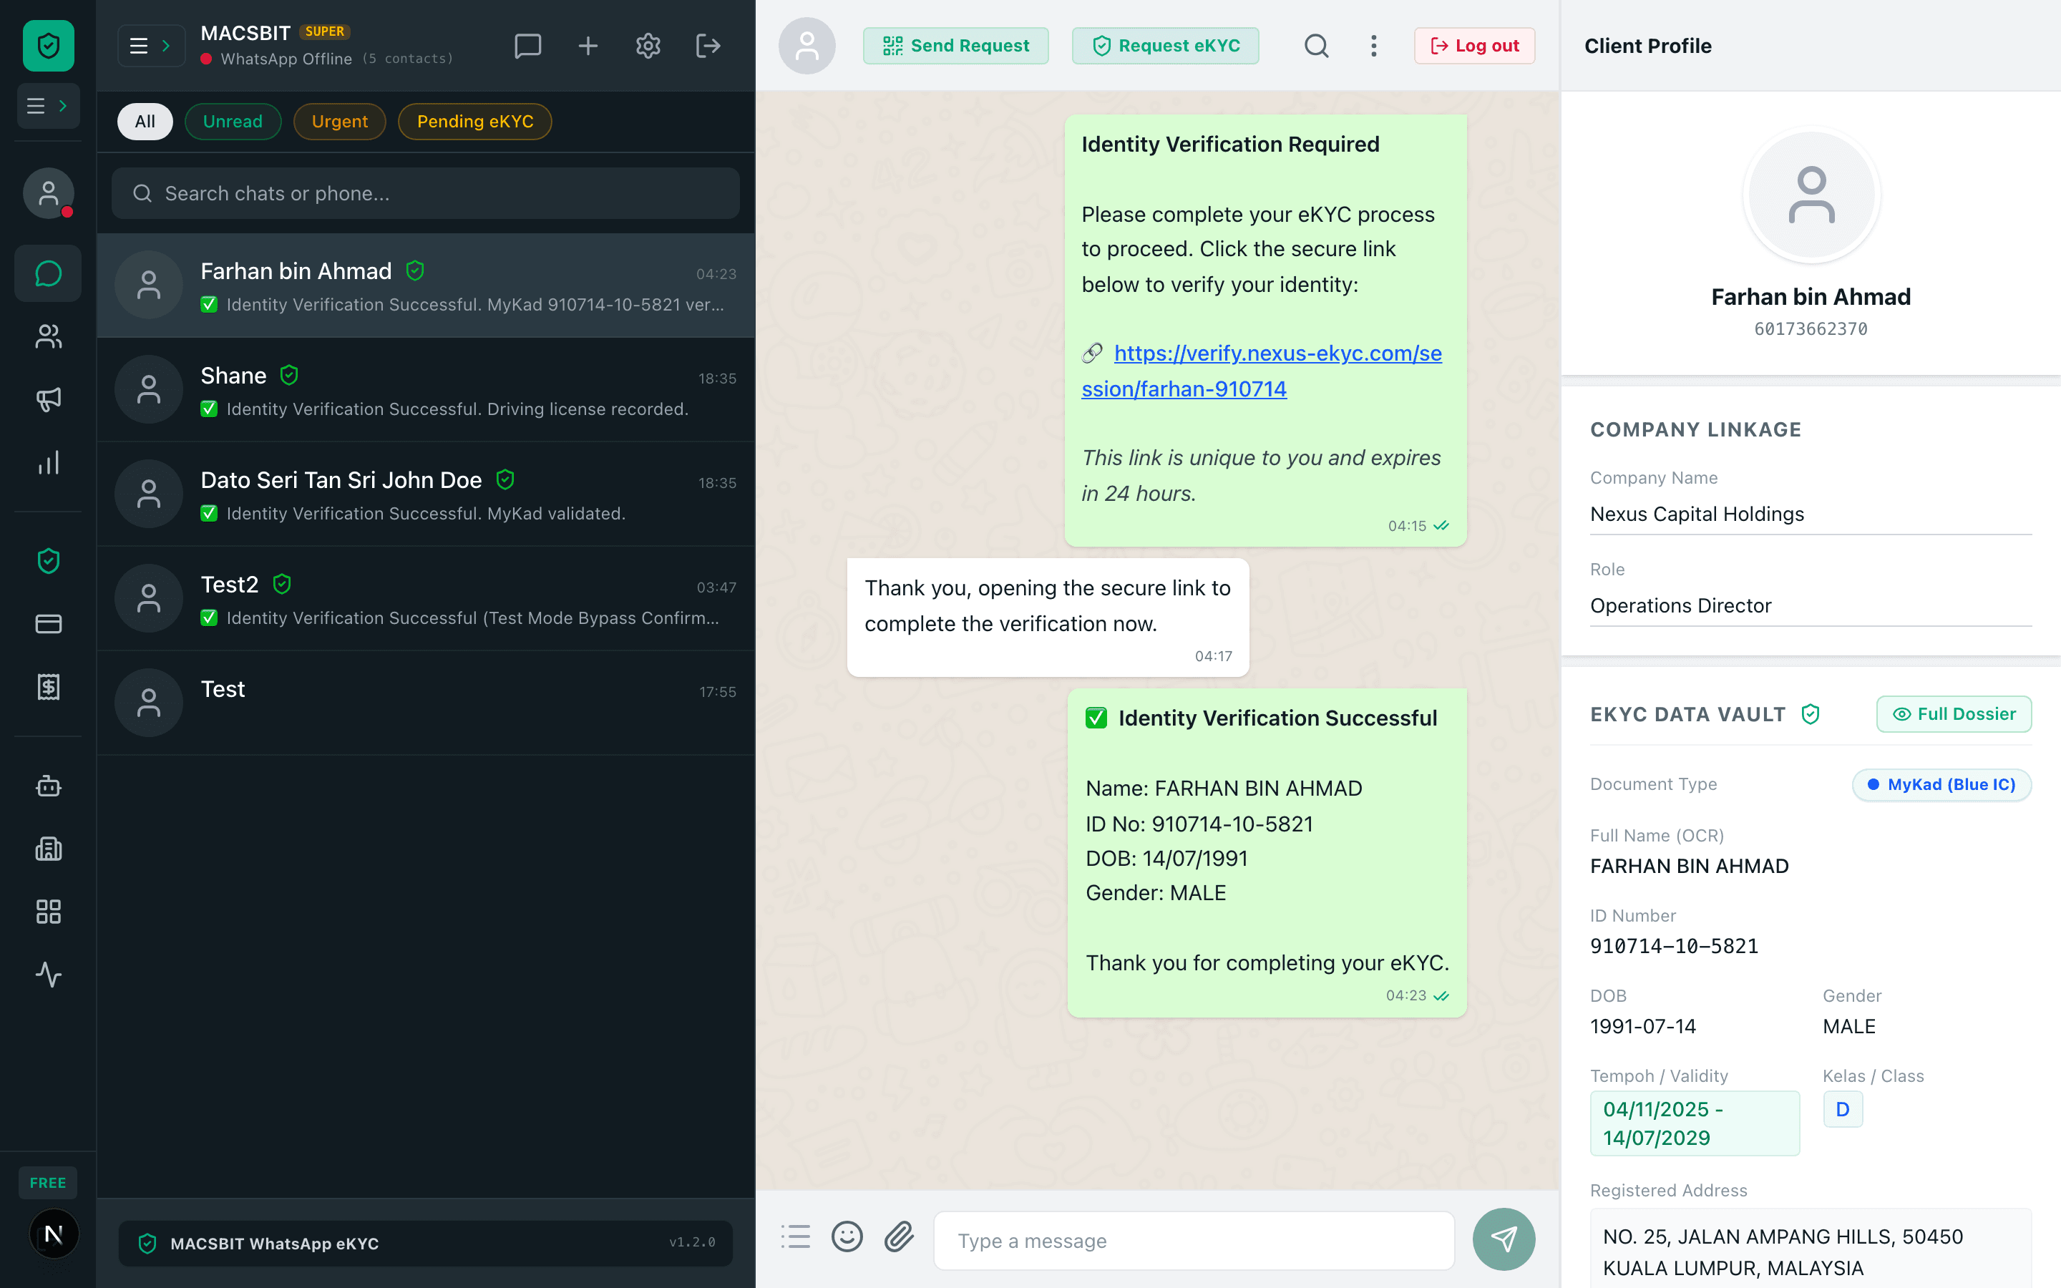
Task: Open the verify.nexus-ekyc.com session link
Action: (1262, 371)
